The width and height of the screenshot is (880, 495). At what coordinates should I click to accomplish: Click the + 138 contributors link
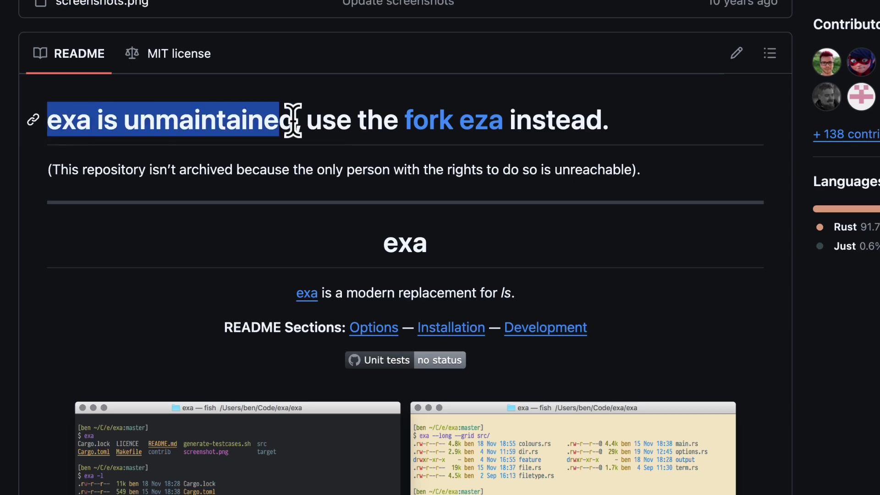(x=846, y=134)
